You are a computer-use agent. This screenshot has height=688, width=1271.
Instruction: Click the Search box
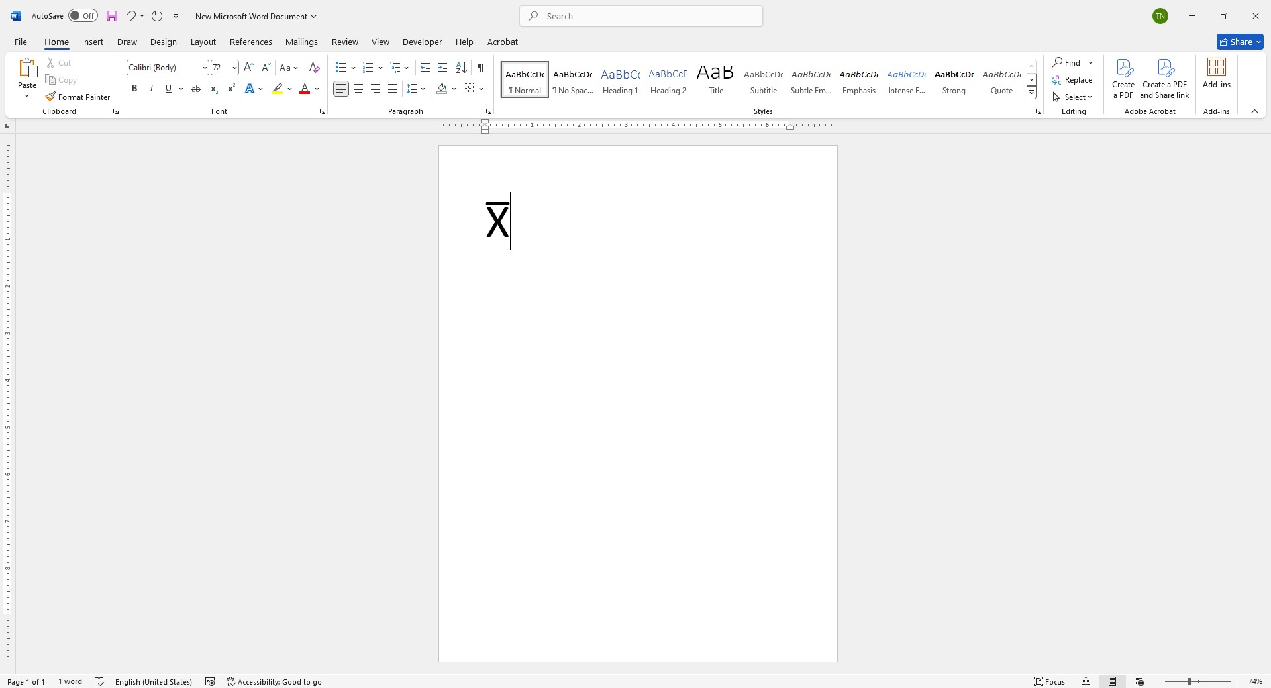pos(641,16)
